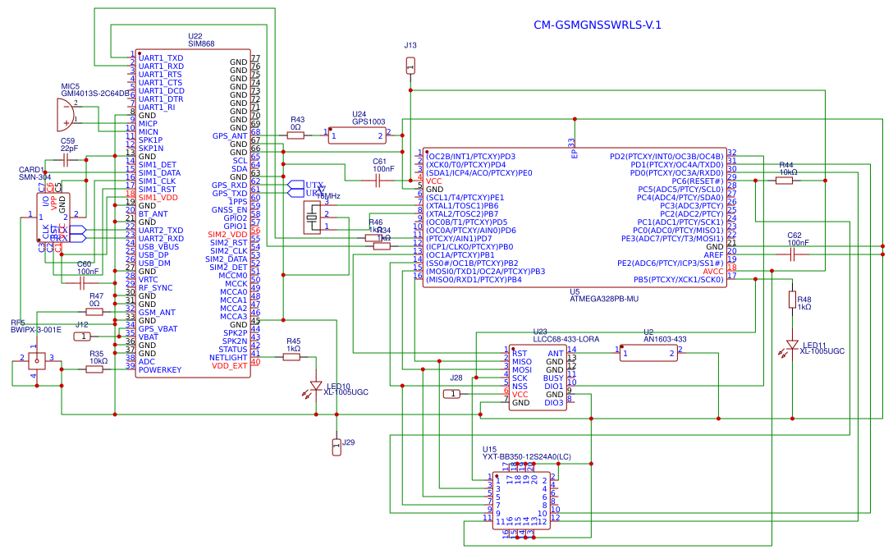The width and height of the screenshot is (893, 554).
Task: Select the MIC5 microphone symbol
Action: [x=65, y=114]
